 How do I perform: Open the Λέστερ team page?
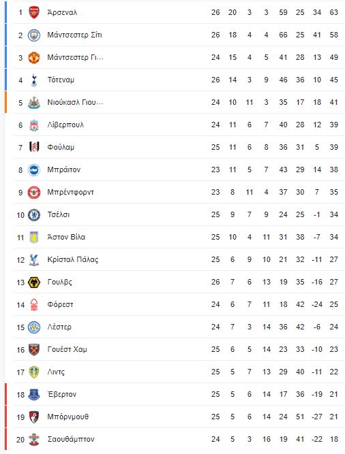click(x=59, y=327)
